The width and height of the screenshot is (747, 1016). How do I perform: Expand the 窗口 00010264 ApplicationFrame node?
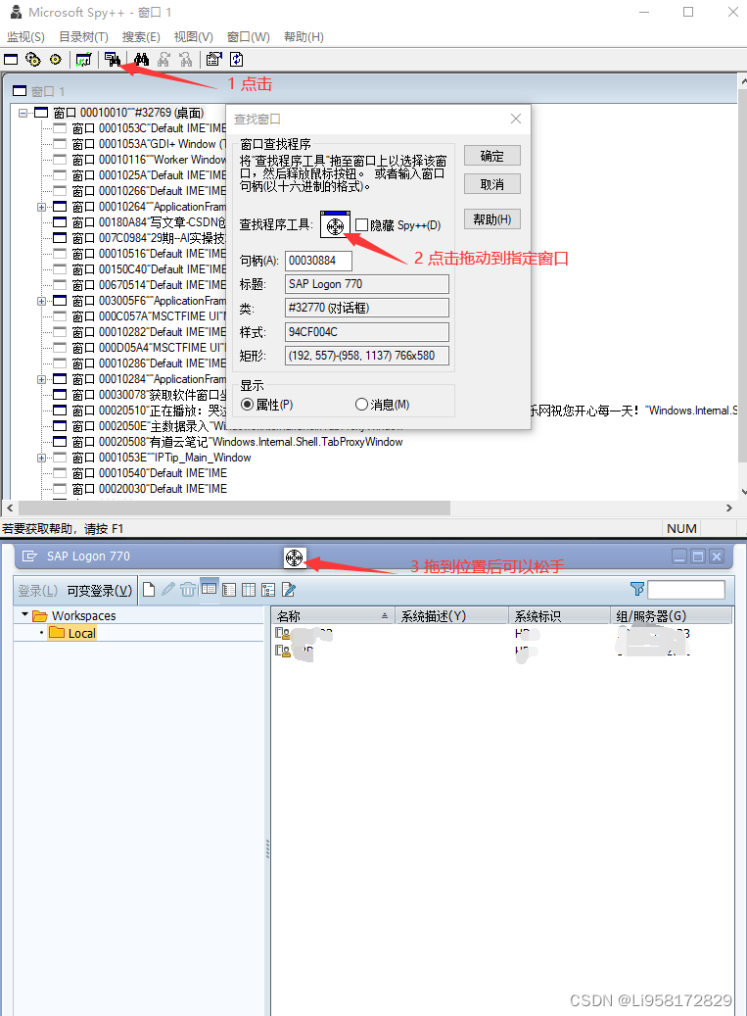tap(41, 207)
